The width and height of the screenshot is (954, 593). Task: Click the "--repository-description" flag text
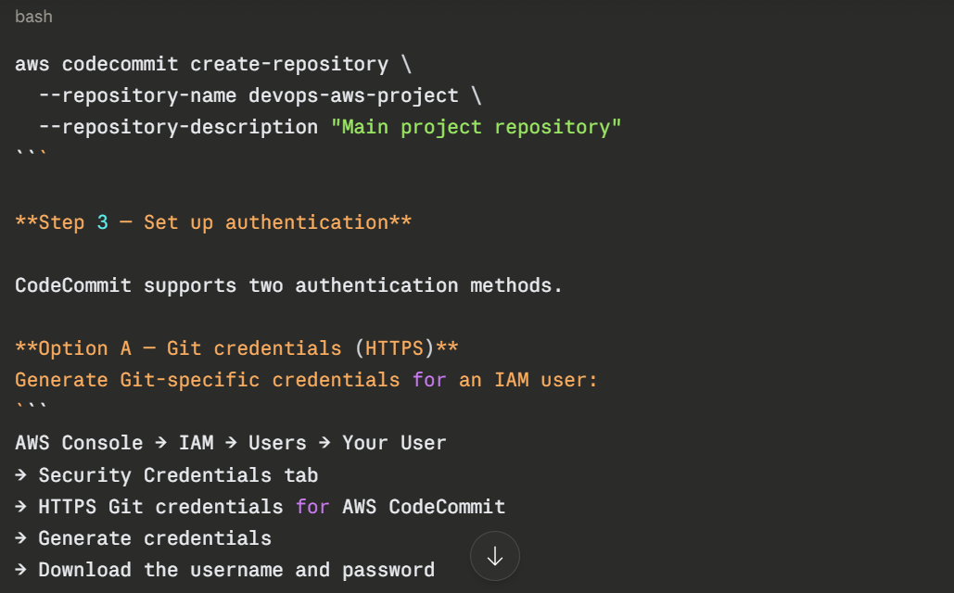(178, 127)
